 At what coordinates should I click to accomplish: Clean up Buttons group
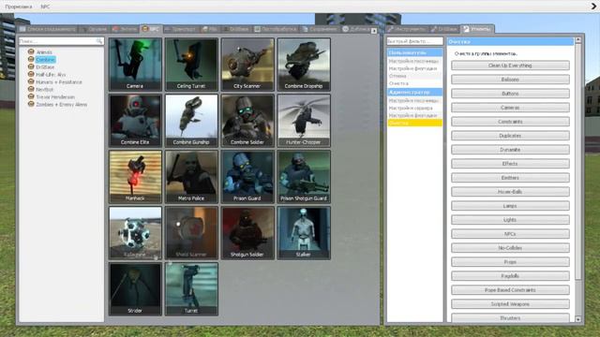(510, 94)
